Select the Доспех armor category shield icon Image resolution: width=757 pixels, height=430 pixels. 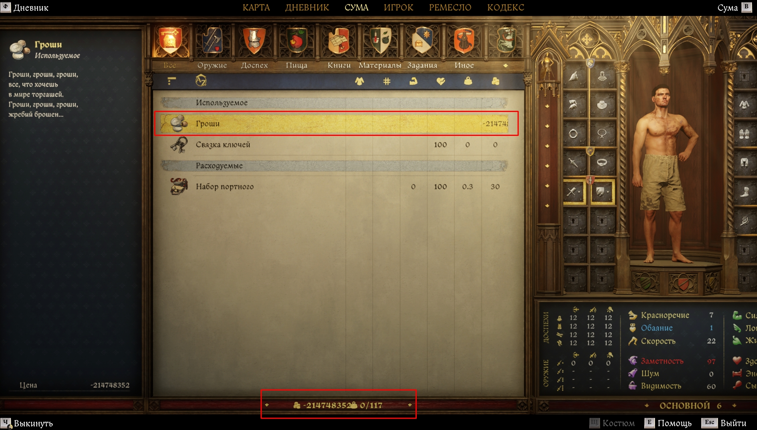(254, 41)
